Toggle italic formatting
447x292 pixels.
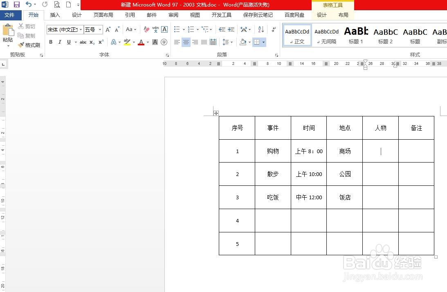(x=60, y=42)
